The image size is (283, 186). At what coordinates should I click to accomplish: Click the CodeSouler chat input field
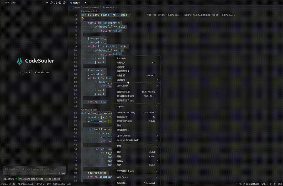click(34, 169)
